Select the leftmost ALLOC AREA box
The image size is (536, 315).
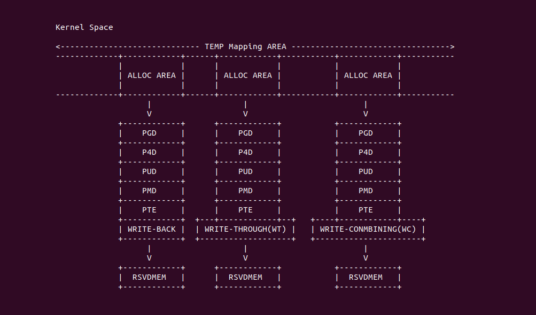(152, 75)
